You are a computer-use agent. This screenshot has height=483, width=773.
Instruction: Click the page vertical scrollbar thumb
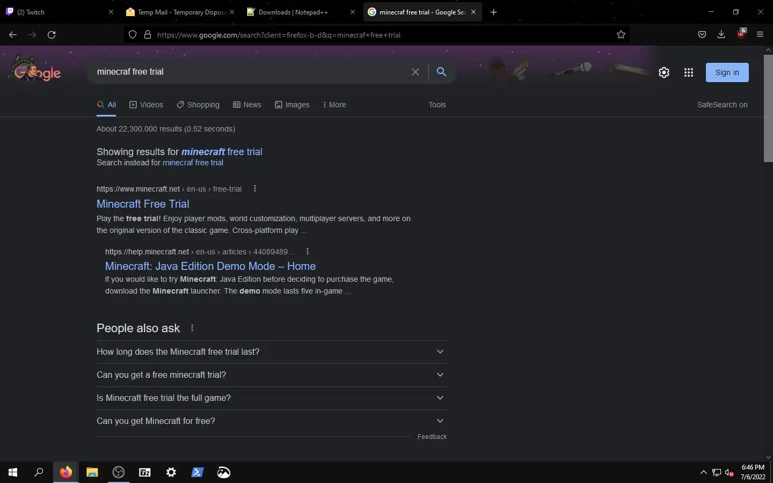tap(768, 107)
